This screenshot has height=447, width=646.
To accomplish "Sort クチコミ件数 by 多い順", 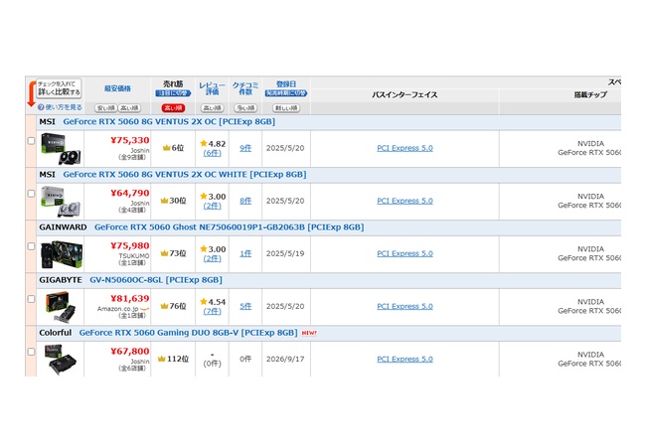I will click(x=245, y=108).
